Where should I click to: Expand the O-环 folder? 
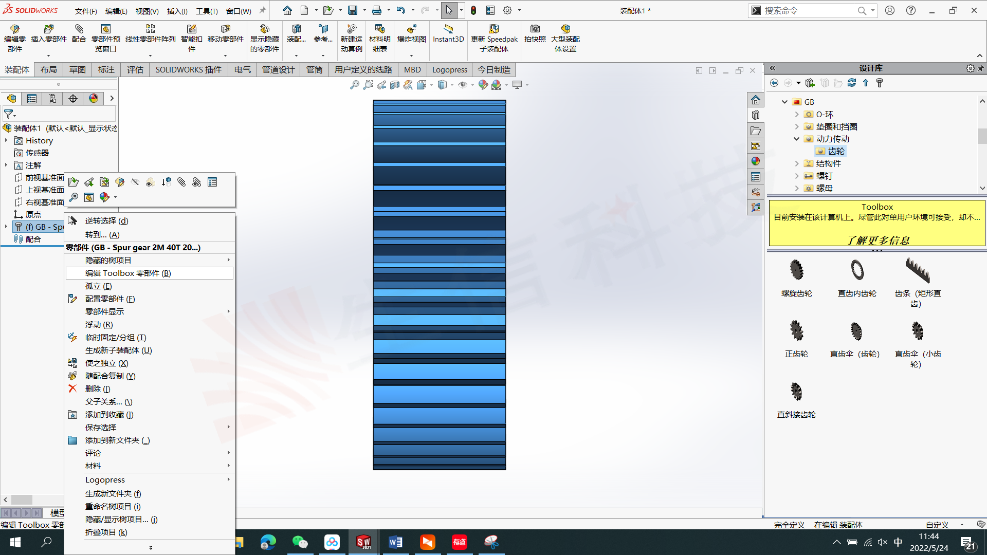[797, 114]
